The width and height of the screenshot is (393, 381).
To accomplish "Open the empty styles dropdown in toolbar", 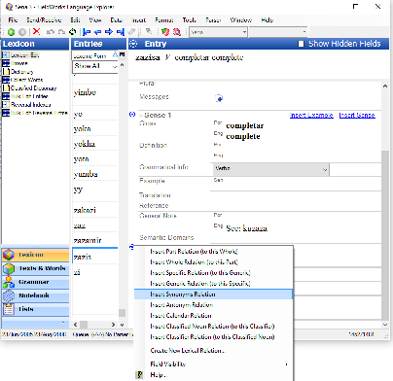I will pos(304,32).
